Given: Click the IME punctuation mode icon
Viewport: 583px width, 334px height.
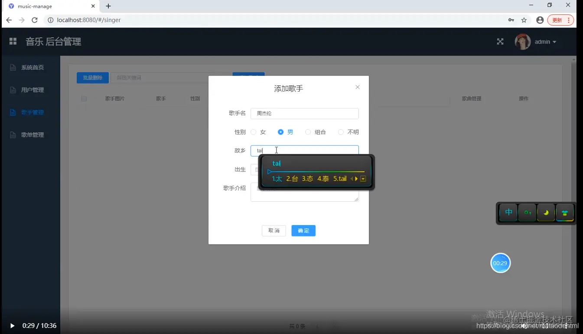Looking at the screenshot, I should click(x=527, y=213).
